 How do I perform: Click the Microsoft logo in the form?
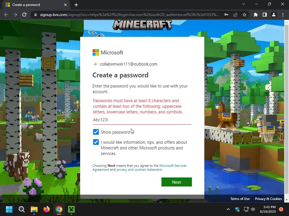point(108,53)
